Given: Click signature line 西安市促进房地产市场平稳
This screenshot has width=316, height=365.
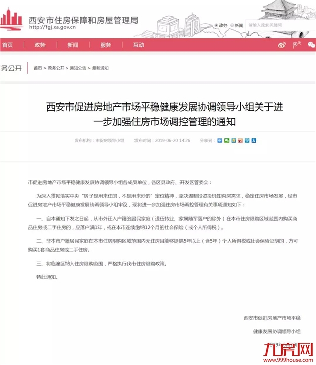Looking at the screenshot, I should tap(272, 318).
